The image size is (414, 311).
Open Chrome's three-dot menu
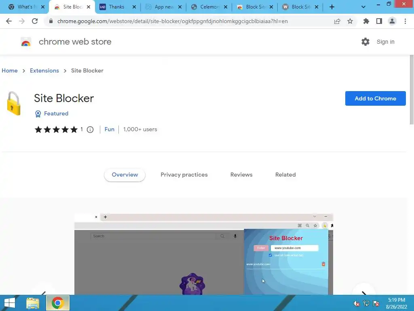405,21
